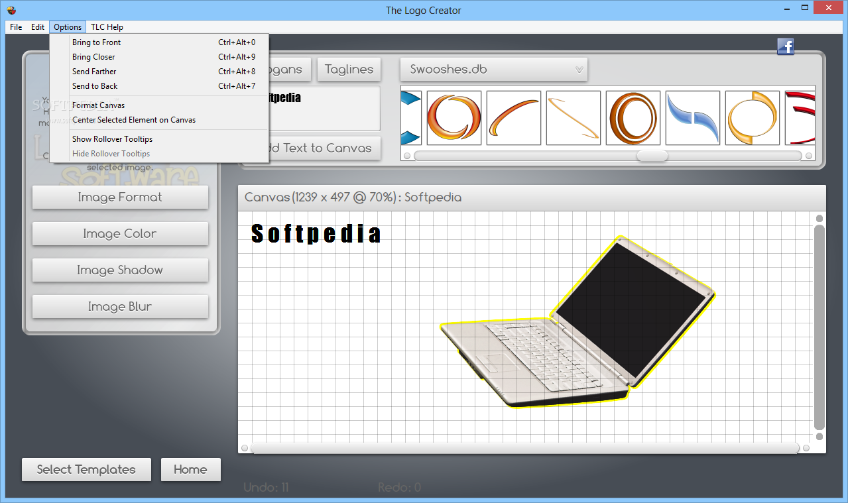Choose Show Rollover Tooltips
The height and width of the screenshot is (503, 848).
tap(159, 139)
